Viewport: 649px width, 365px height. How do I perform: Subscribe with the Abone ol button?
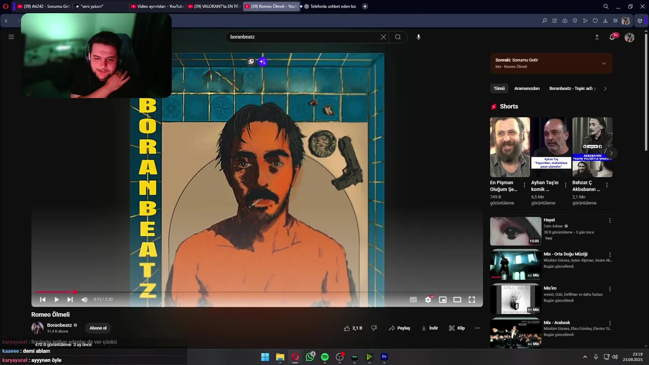coord(98,328)
